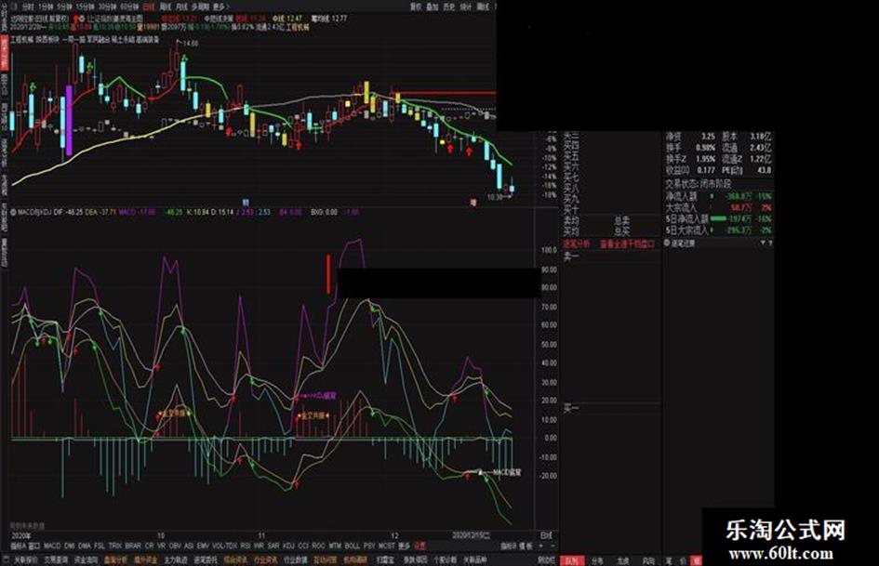Select the 30分钟 period tab

tap(107, 7)
